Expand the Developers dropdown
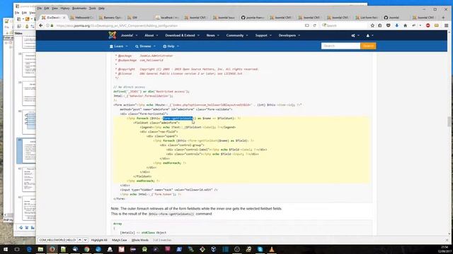Viewport: 453px width, 254px height. click(289, 35)
